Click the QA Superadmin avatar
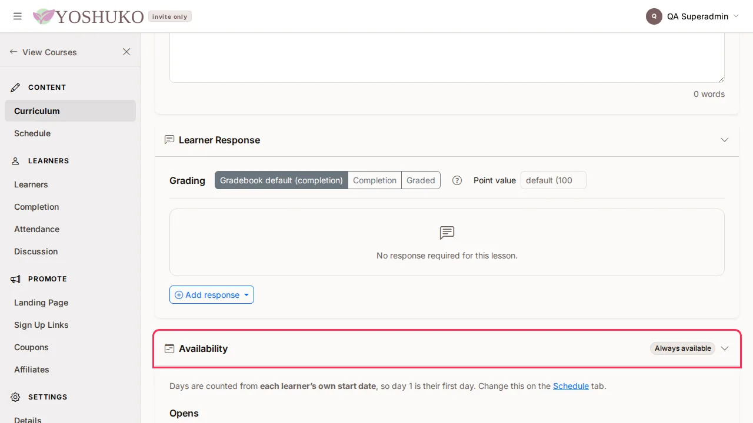Screen dimensions: 753x423 [654, 16]
